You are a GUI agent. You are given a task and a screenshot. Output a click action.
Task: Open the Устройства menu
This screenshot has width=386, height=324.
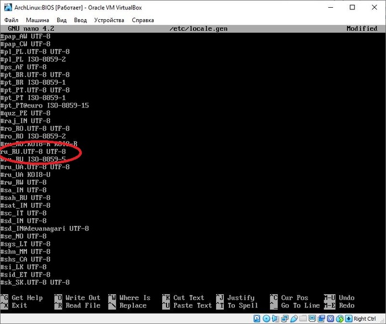pos(109,20)
